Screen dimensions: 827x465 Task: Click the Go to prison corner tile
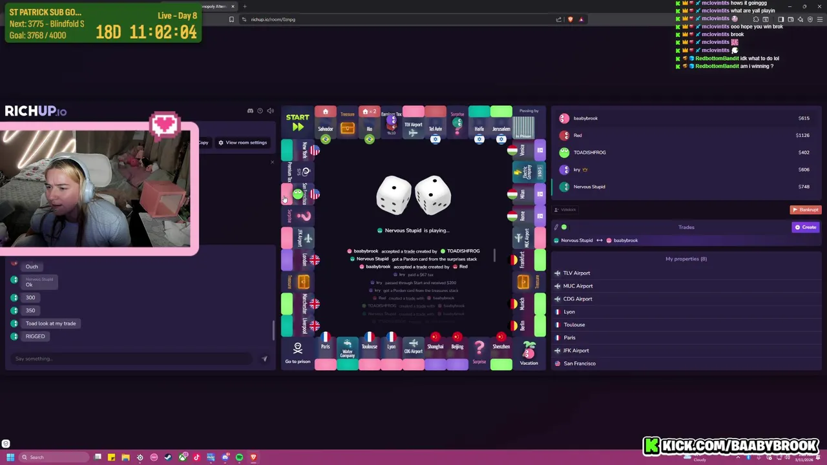(x=298, y=354)
